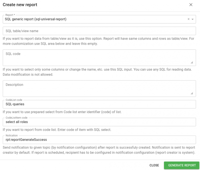This screenshot has width=200, height=170.
Task: Click the 'Data modification is not allowed' hint
Action: pyautogui.click(x=28, y=74)
